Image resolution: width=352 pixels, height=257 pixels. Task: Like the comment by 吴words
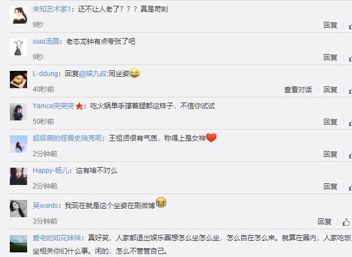click(346, 222)
